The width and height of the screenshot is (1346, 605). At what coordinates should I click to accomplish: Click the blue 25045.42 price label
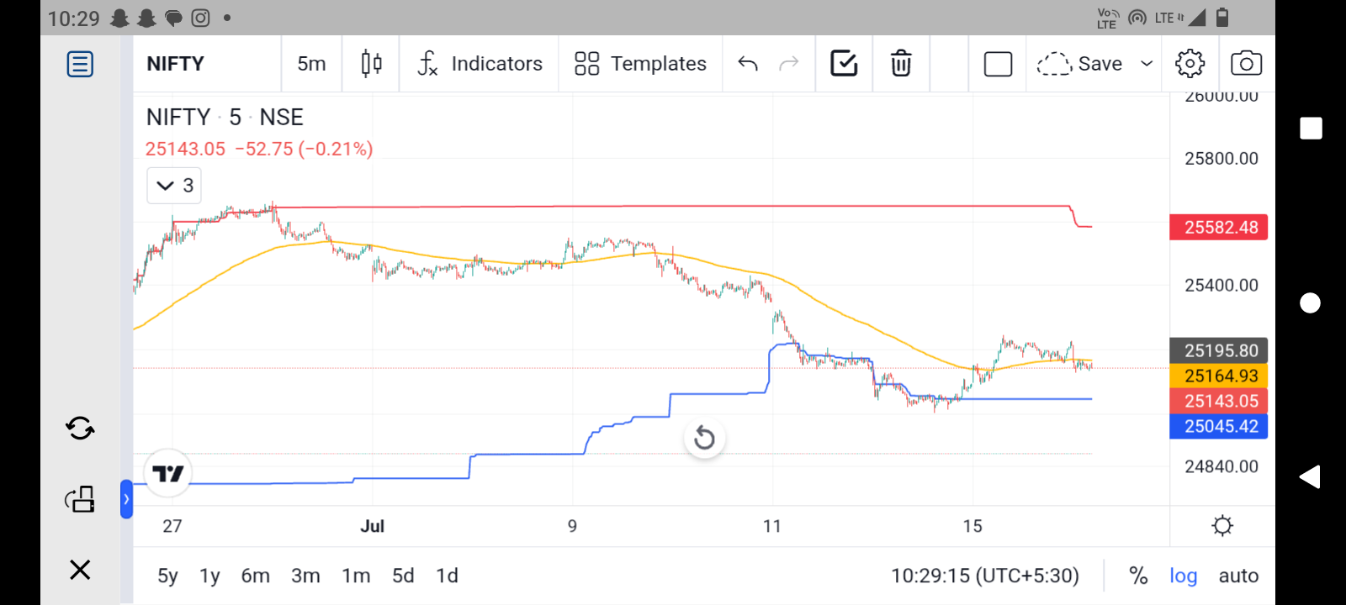(1219, 426)
